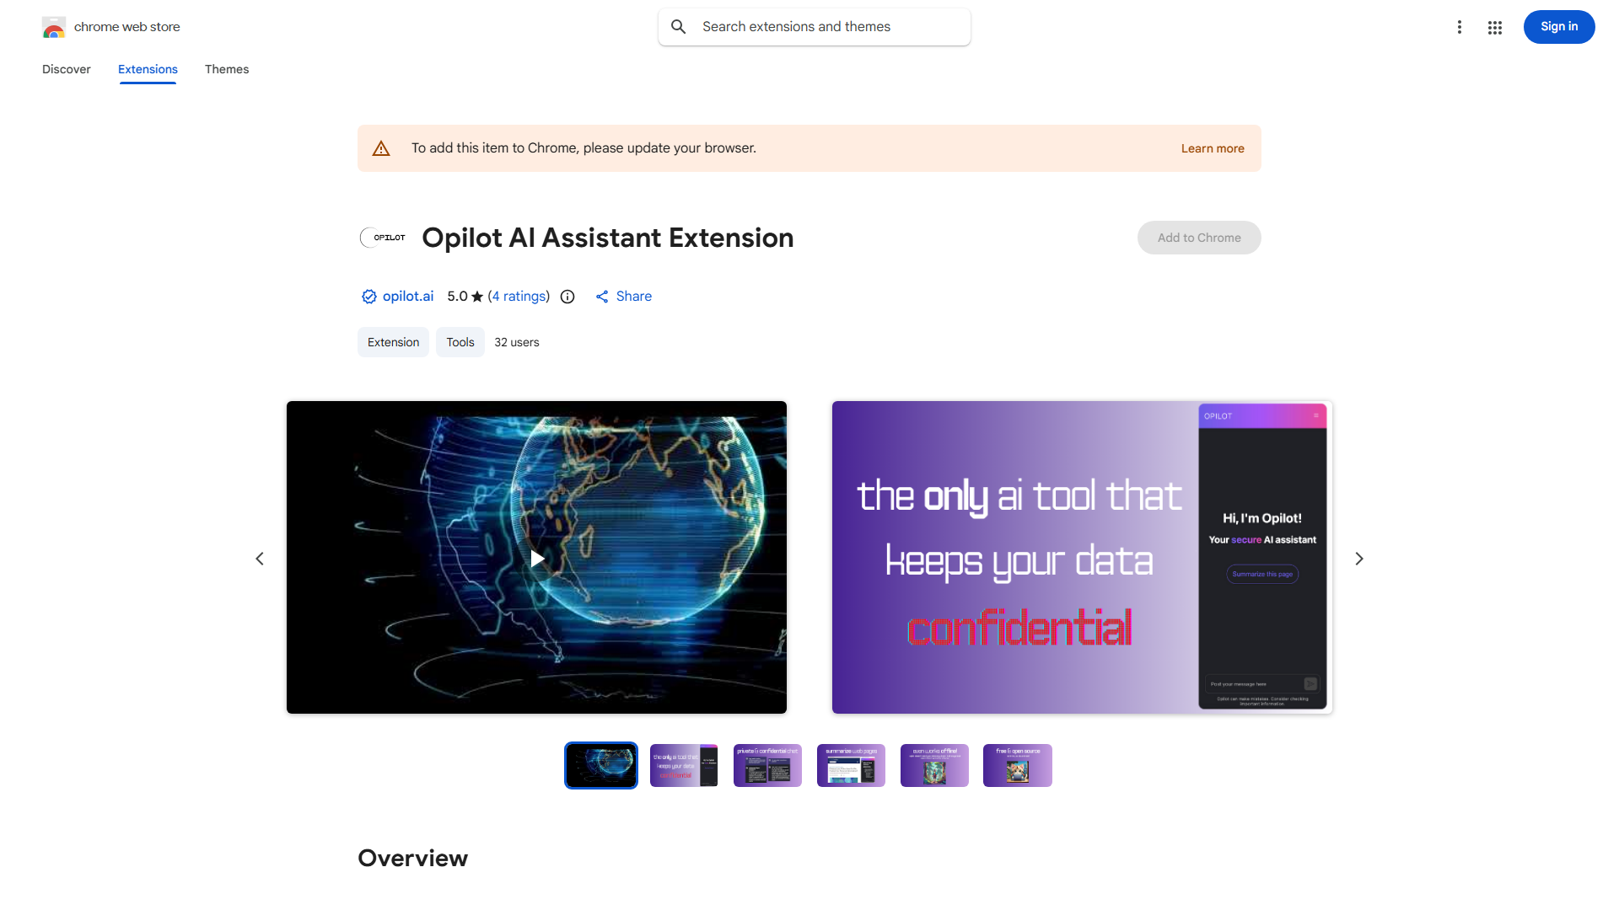Click the Opilot extension logo badge

(382, 237)
